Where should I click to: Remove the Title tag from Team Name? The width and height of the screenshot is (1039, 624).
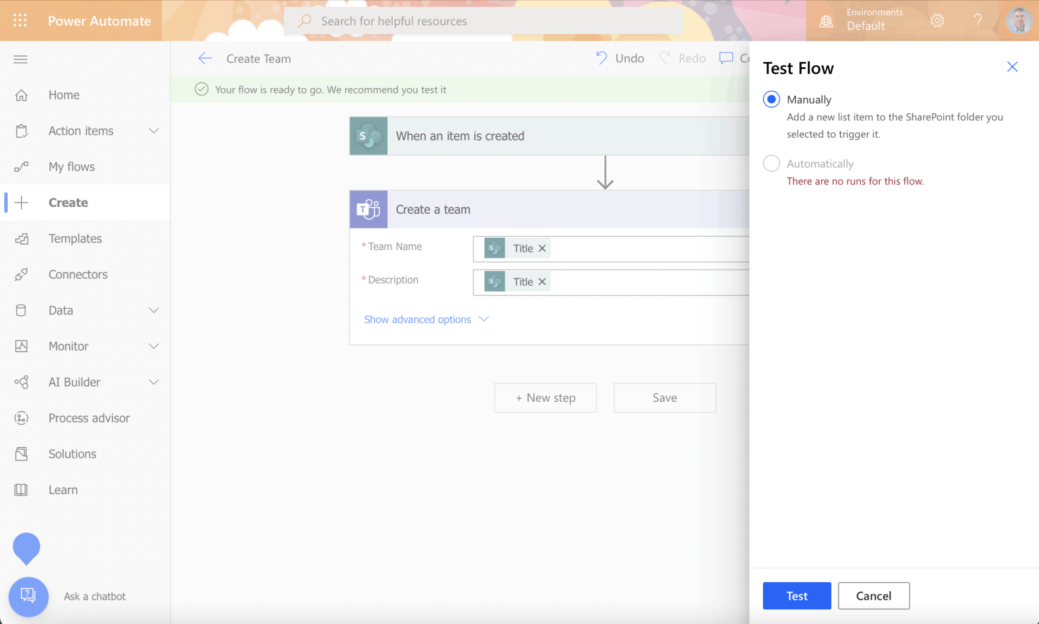(542, 249)
